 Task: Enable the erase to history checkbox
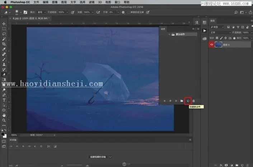pos(128,12)
